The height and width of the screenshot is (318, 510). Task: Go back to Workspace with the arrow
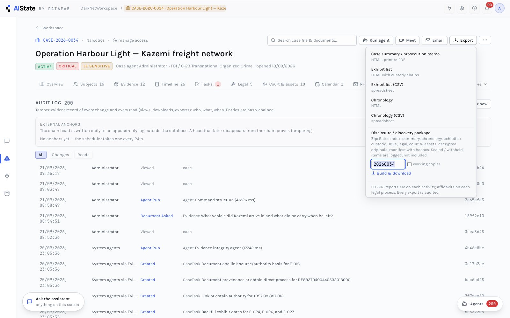(49, 28)
